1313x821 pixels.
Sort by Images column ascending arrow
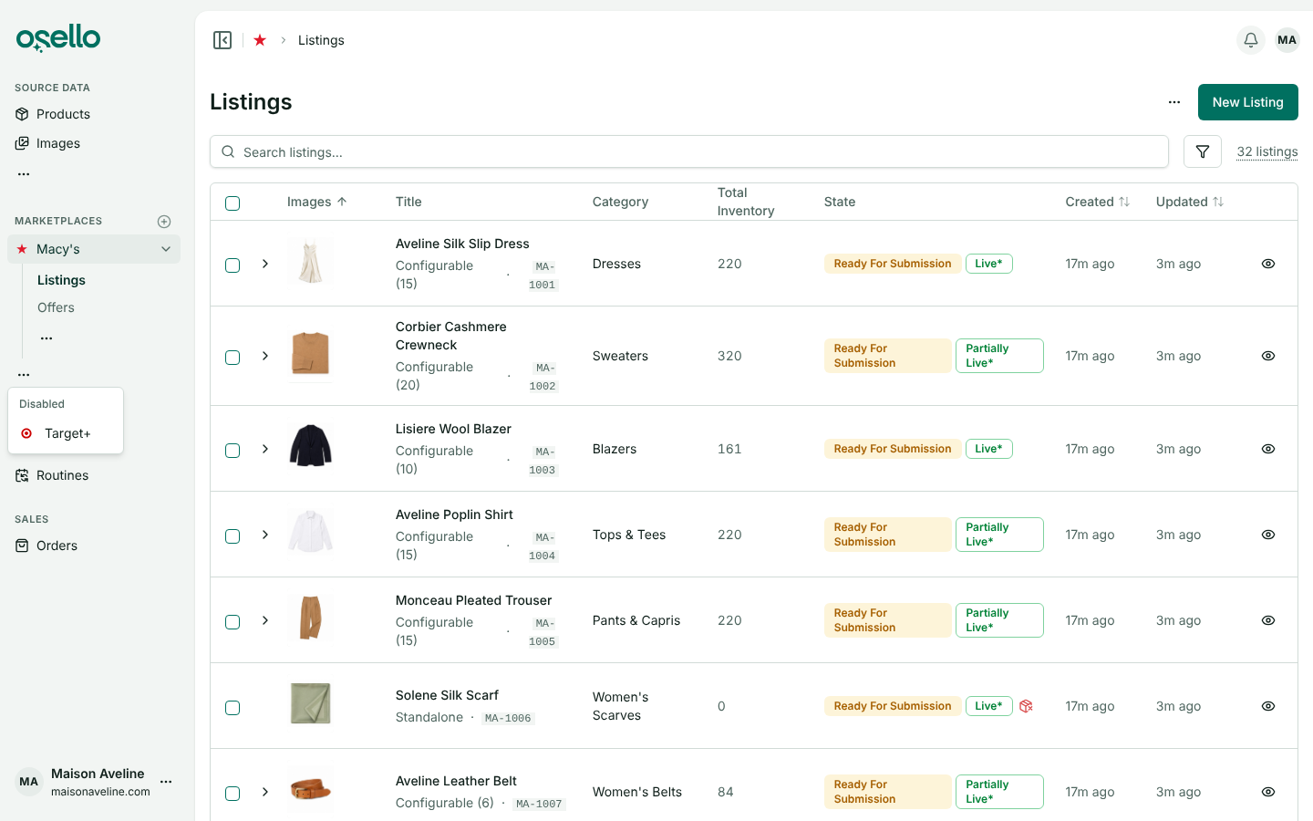click(342, 202)
